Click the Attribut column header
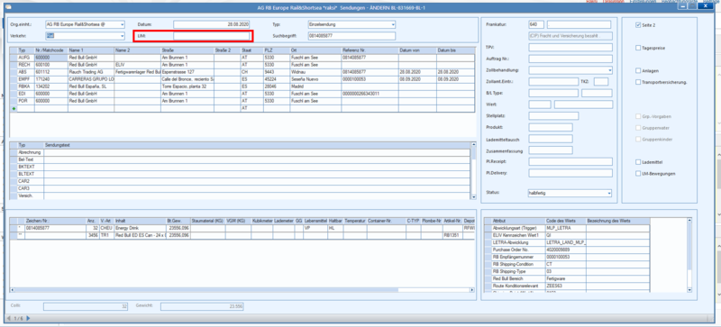The width and height of the screenshot is (721, 327). 518,222
